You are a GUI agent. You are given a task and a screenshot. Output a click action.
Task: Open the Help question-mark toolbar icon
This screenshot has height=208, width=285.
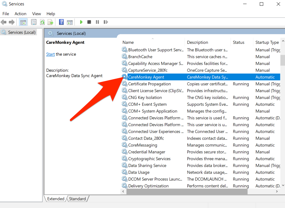[61, 22]
